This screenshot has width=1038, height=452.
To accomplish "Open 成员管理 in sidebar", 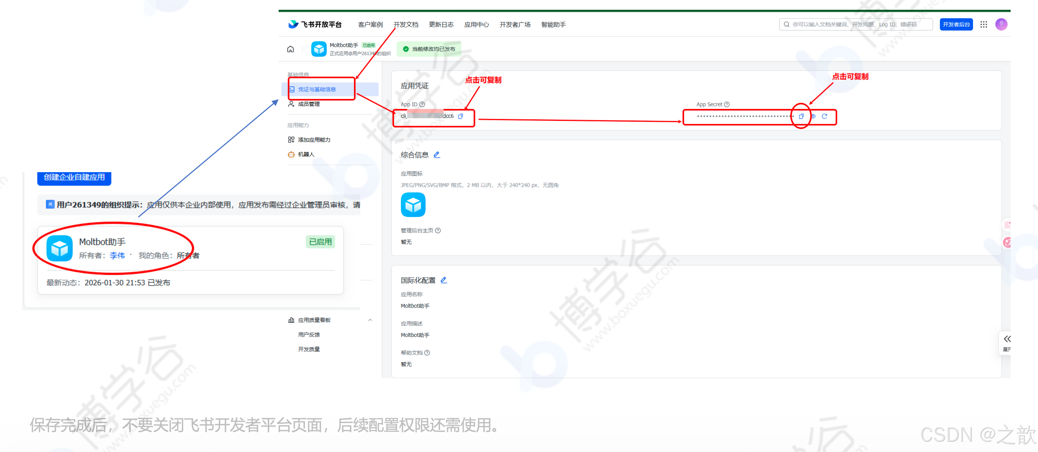I will [x=309, y=104].
